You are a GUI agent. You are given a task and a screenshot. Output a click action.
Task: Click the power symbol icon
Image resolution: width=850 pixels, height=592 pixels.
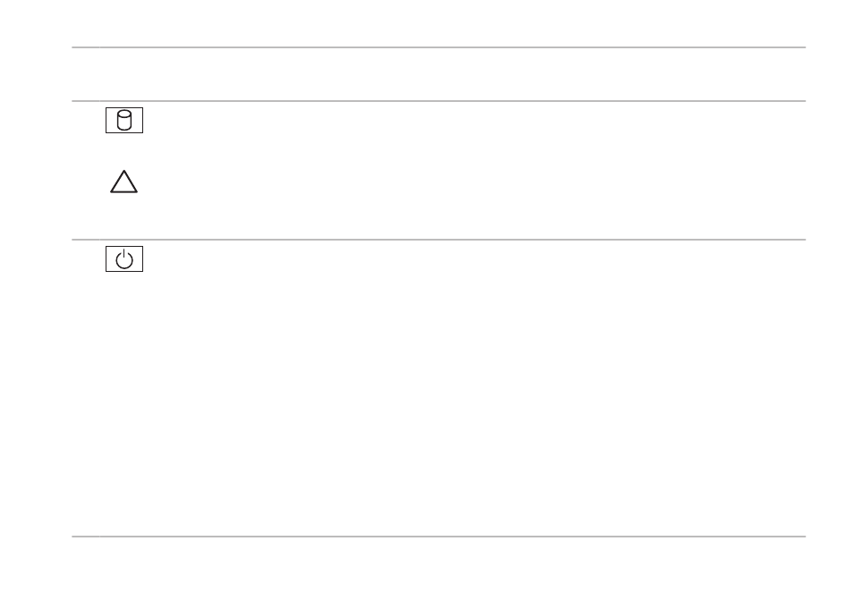point(124,259)
